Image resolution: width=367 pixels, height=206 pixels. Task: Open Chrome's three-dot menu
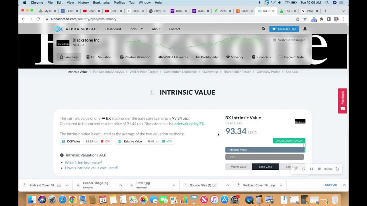343,19
